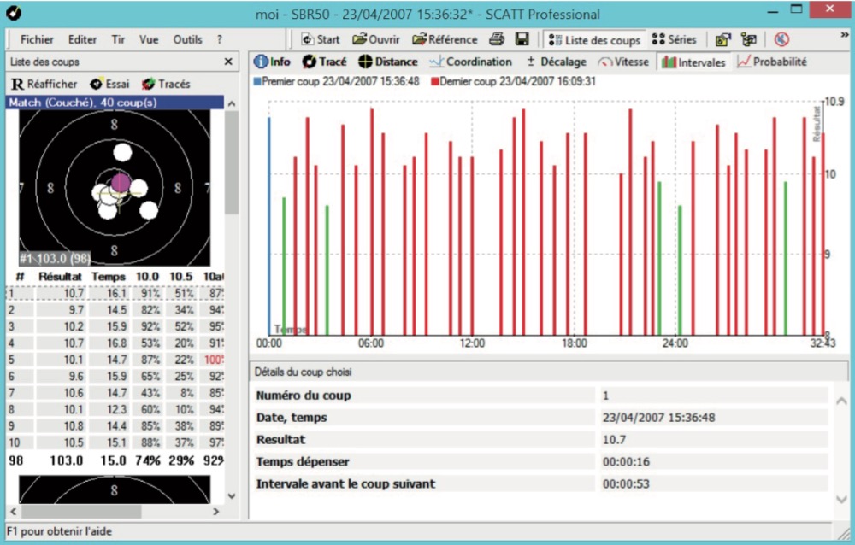855x545 pixels.
Task: Select shot row 10 with result 10.5
Action: 115,442
